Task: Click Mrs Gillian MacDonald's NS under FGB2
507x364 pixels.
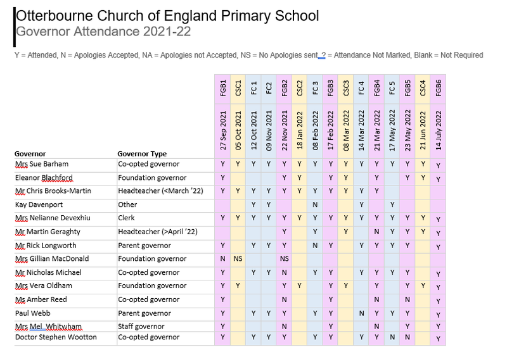Action: point(284,259)
